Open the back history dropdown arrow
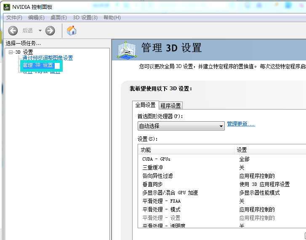This screenshot has width=306, height=240. [x=40, y=31]
